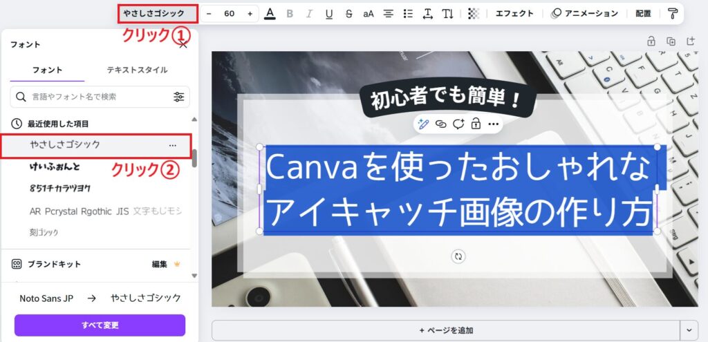708x342 pixels.
Task: Click the bullet list icon
Action: point(408,13)
